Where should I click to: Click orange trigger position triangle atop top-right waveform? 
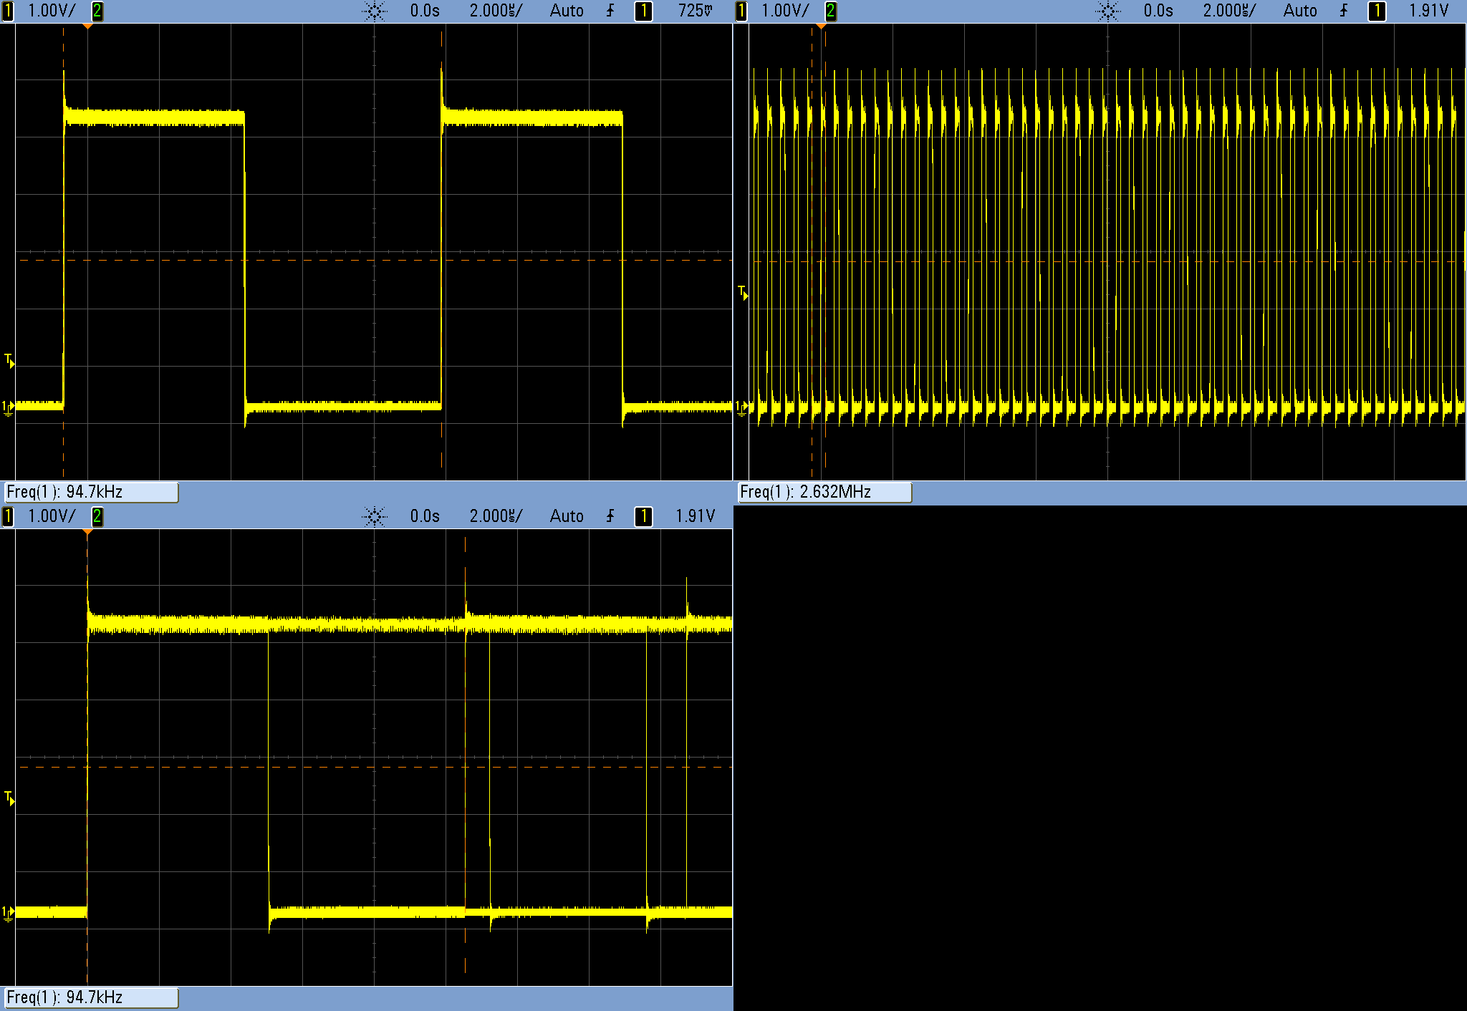821,26
